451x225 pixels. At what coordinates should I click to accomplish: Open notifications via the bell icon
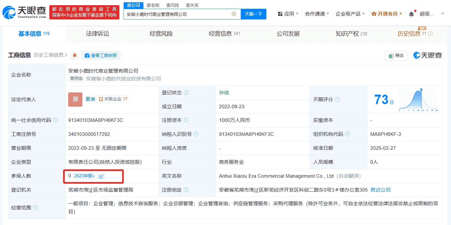[411, 14]
